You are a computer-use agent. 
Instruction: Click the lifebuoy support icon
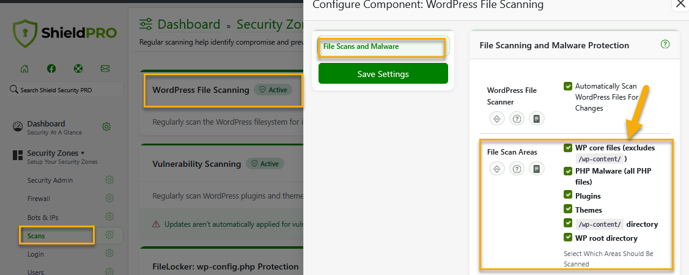click(x=78, y=68)
